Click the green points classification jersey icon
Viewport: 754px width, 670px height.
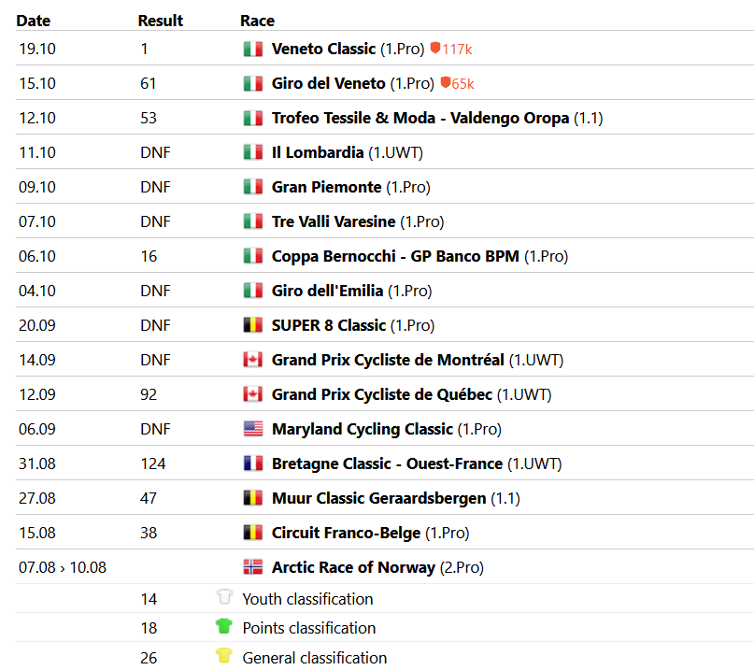(223, 628)
